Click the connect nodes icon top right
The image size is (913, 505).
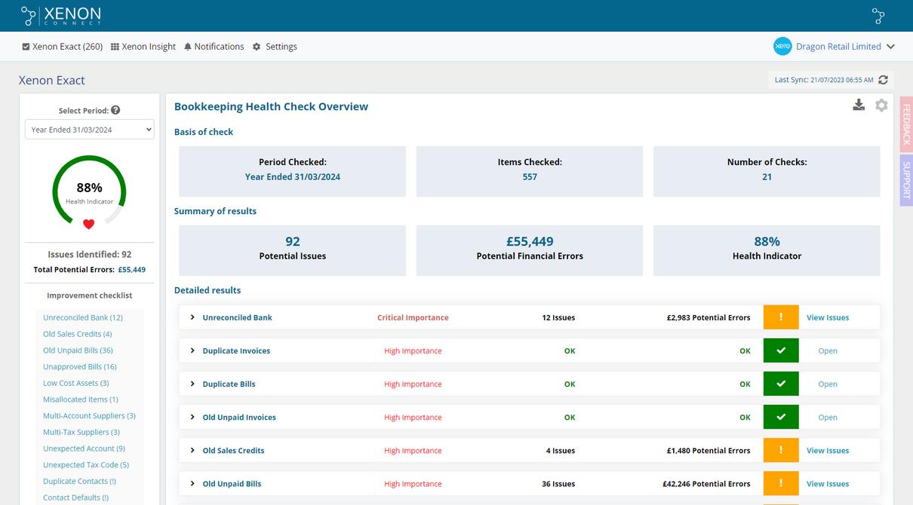coord(878,16)
